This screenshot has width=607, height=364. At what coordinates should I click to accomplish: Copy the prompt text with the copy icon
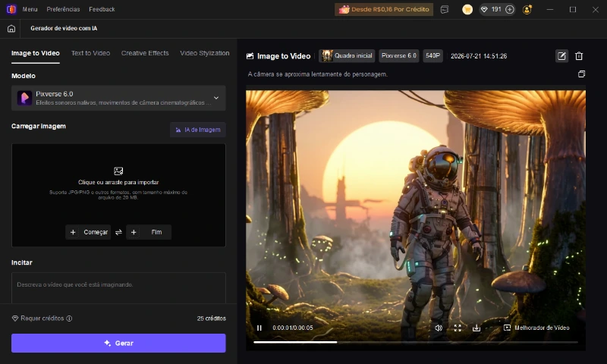coord(581,74)
